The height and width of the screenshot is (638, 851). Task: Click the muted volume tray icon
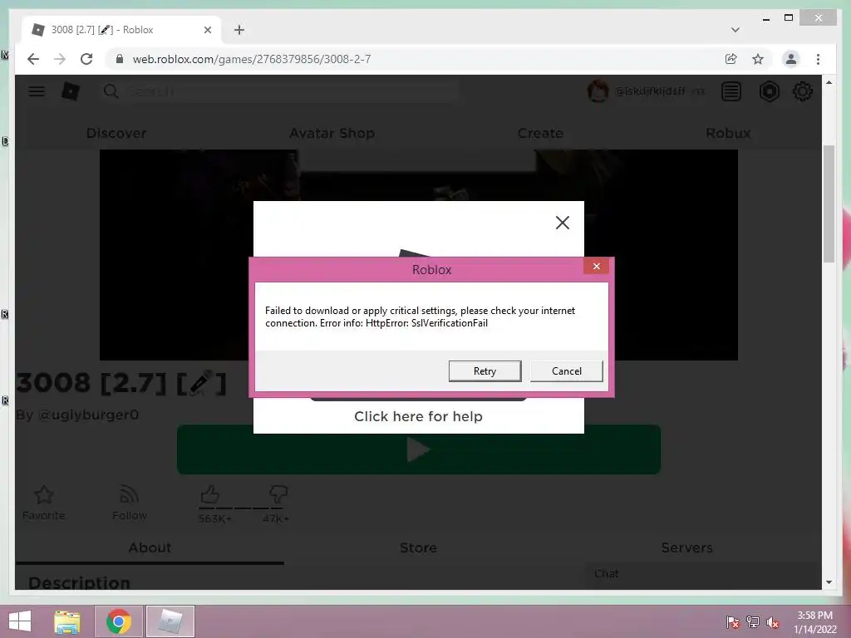tap(772, 622)
